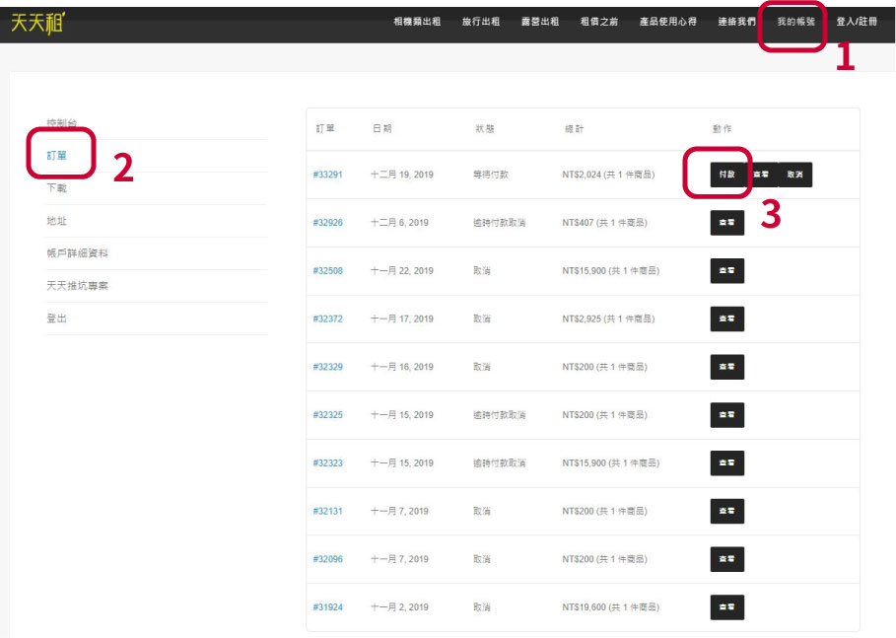Open the 旅行出租 menu
Image resolution: width=896 pixels, height=638 pixels.
pyautogui.click(x=481, y=22)
